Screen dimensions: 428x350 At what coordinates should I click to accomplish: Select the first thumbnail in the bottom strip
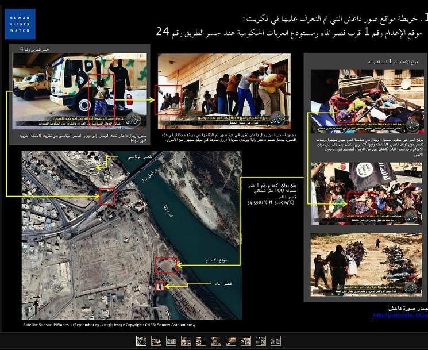141,341
